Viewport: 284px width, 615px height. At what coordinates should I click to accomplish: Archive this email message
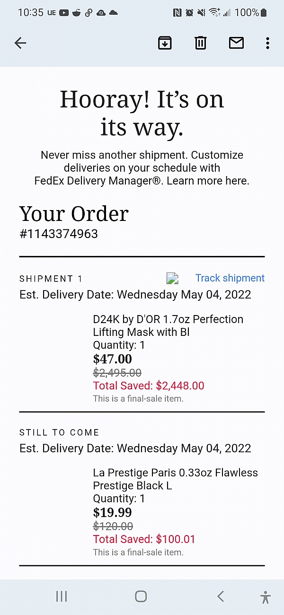(164, 43)
